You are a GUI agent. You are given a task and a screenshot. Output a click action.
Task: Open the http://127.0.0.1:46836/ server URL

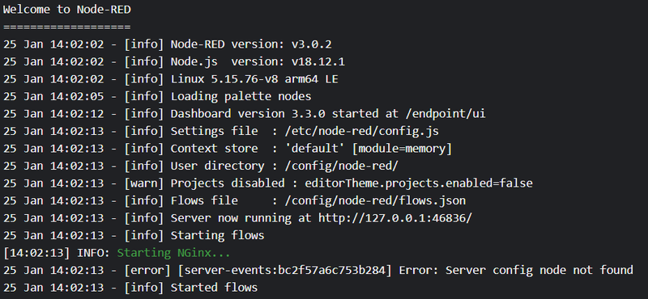395,218
